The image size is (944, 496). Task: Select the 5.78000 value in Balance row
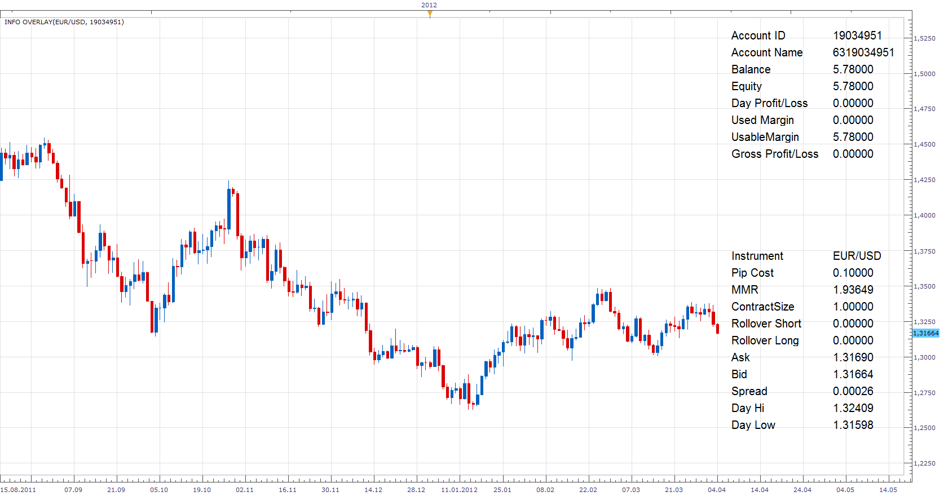[x=853, y=69]
